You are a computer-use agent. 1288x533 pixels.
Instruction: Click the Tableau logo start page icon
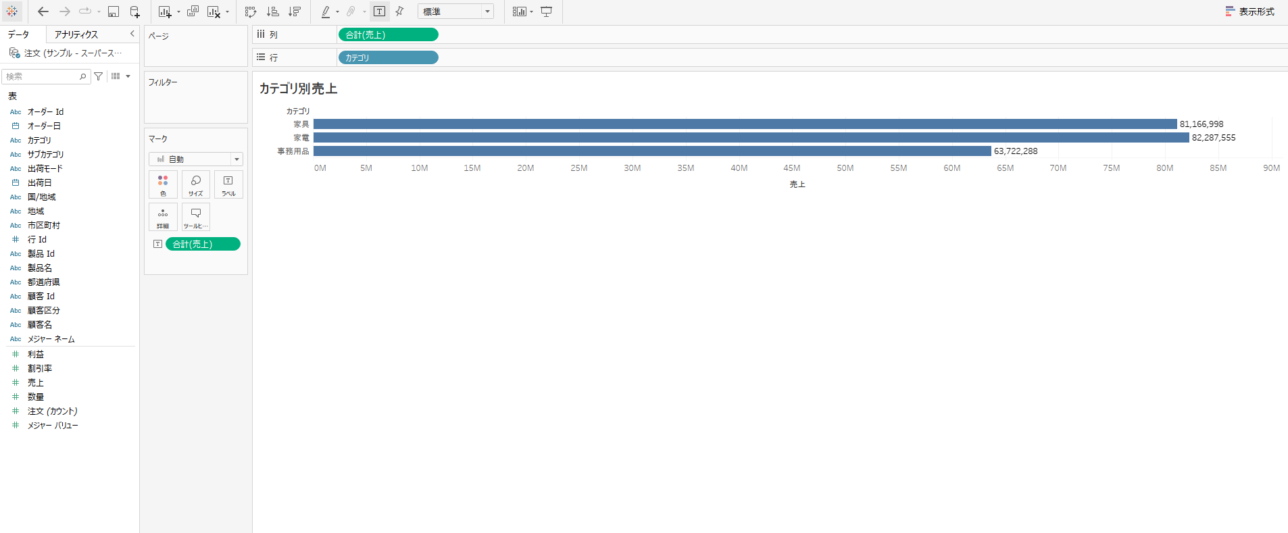click(x=12, y=11)
